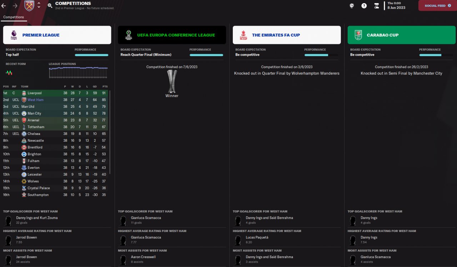Screen dimensions: 457x267
Task: Click the Leicester badge
Action: tap(24, 175)
